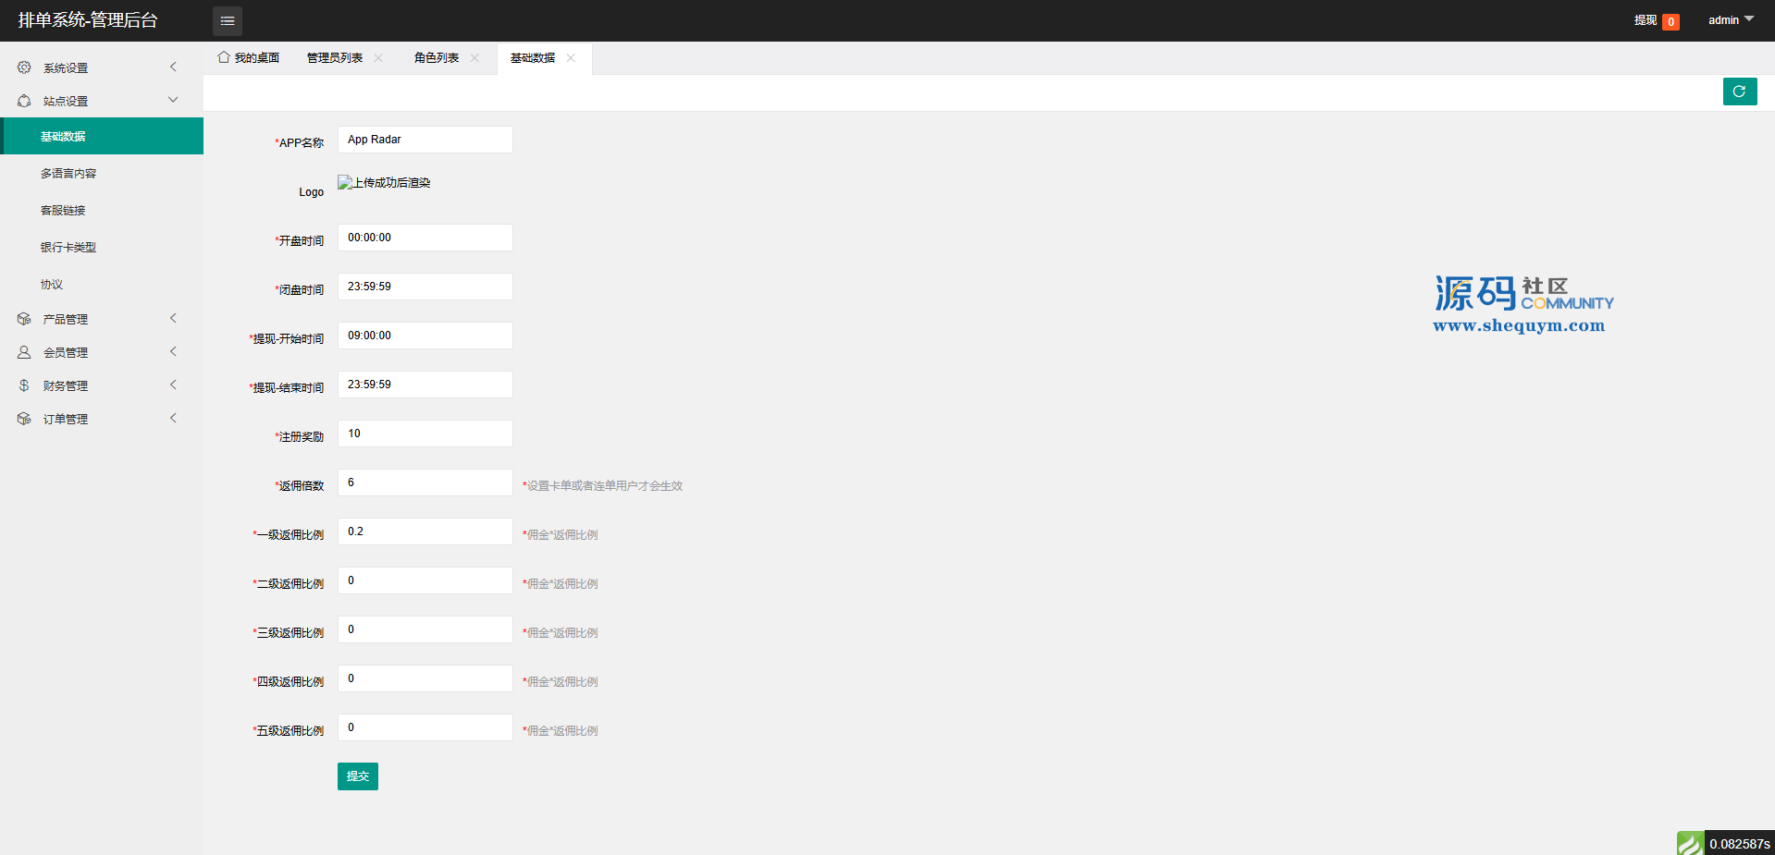Collapse the 站点设置 menu chevron
1775x855 pixels.
pyautogui.click(x=173, y=100)
